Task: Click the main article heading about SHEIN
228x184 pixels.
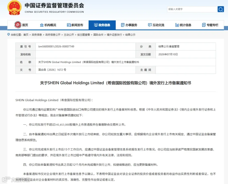Action: (x=116, y=83)
